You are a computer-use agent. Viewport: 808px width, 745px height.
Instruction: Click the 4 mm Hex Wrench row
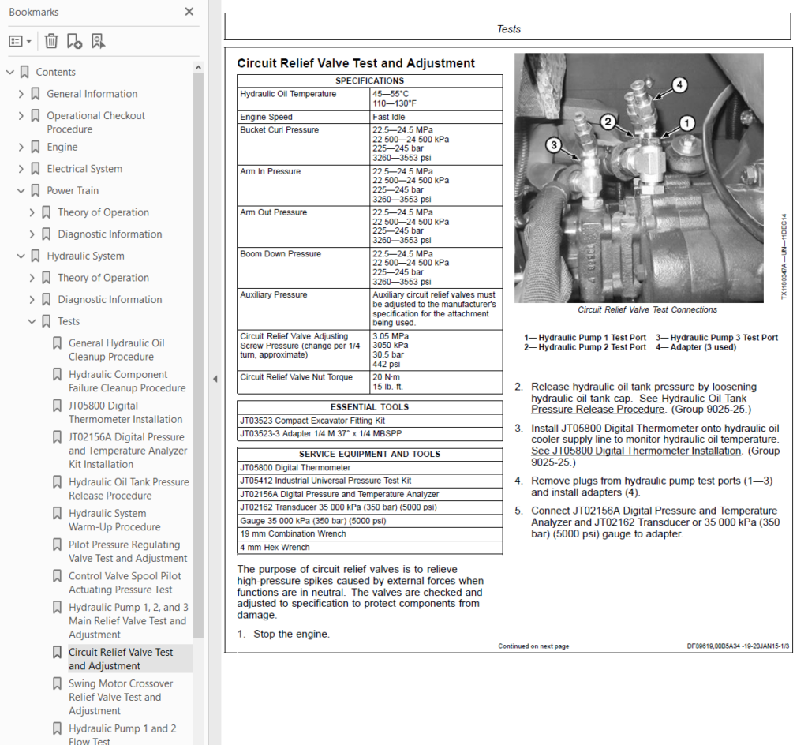click(x=369, y=548)
